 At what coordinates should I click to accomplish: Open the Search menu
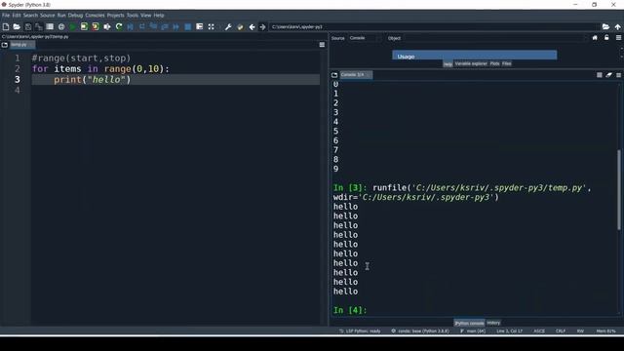(x=30, y=16)
